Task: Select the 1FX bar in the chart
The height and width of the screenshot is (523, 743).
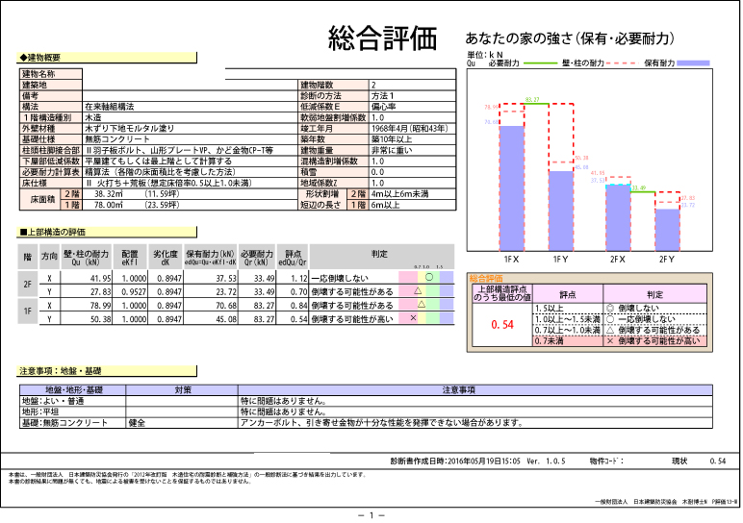Action: tap(512, 188)
